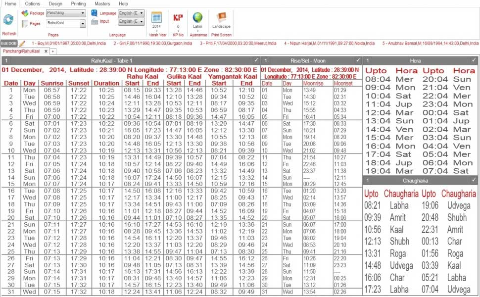Click the Sunrise column header

point(52,83)
